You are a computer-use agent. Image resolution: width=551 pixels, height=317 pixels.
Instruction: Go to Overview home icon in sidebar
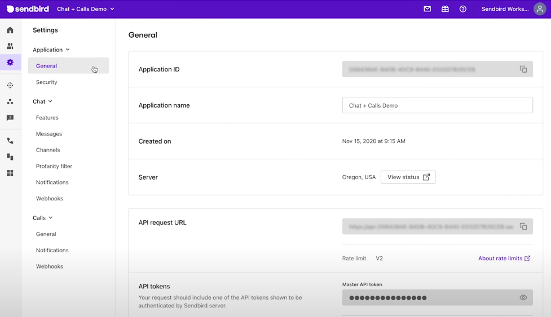pos(10,30)
